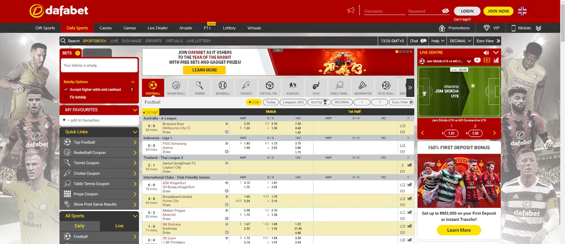Open the Leagues (All) dropdown
The width and height of the screenshot is (565, 244).
click(293, 102)
